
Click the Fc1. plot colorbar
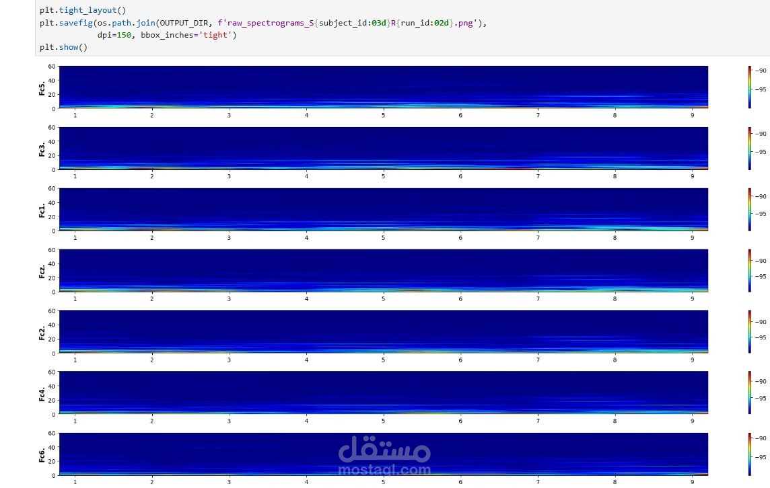(750, 210)
